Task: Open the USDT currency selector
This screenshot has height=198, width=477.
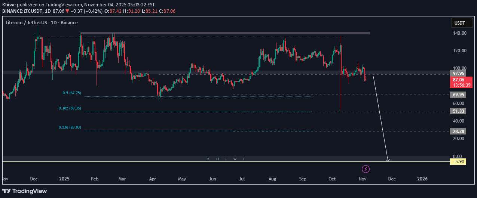Action: click(459, 23)
